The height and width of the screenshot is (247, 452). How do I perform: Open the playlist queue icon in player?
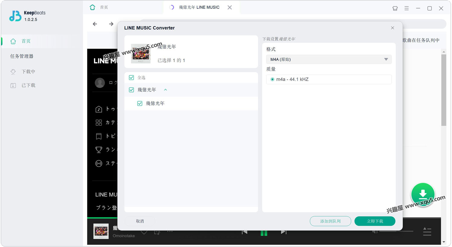coord(427,231)
